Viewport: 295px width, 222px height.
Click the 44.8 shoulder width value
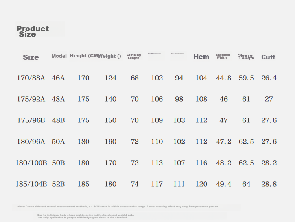pyautogui.click(x=223, y=78)
